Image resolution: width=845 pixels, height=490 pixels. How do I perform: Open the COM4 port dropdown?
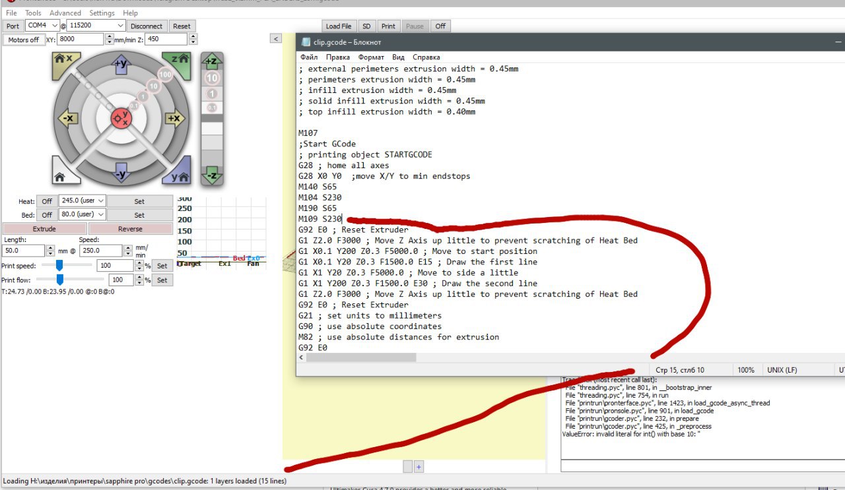pyautogui.click(x=42, y=26)
